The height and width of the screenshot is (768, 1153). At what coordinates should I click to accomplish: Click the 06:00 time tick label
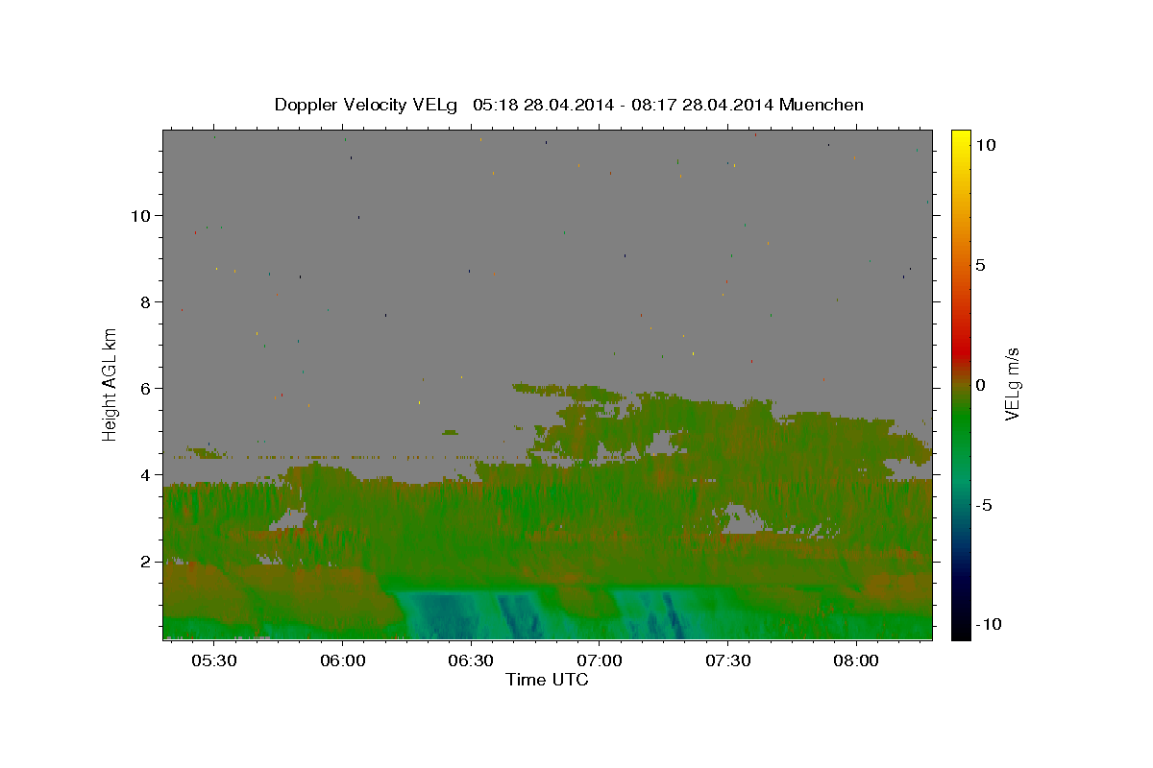[x=343, y=660]
